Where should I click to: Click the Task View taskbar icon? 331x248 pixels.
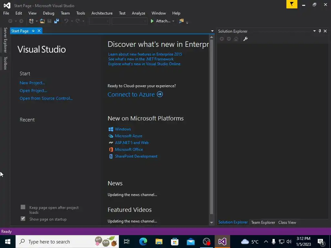127,242
